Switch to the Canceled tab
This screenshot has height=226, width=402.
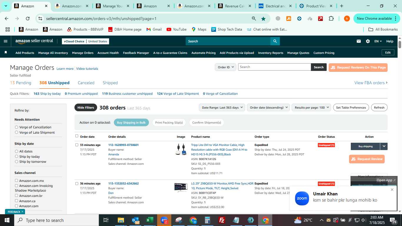(x=86, y=83)
